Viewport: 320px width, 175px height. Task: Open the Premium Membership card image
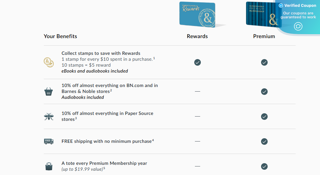click(x=262, y=14)
